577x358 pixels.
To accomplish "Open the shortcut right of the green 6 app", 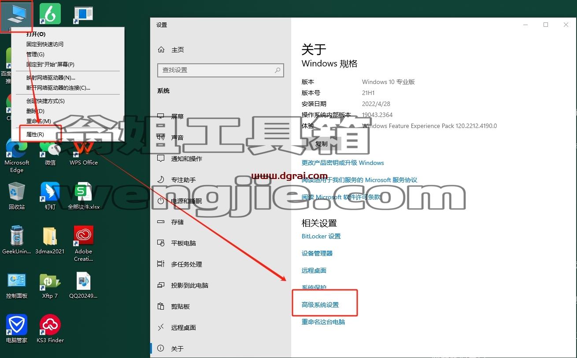I will pos(84,14).
